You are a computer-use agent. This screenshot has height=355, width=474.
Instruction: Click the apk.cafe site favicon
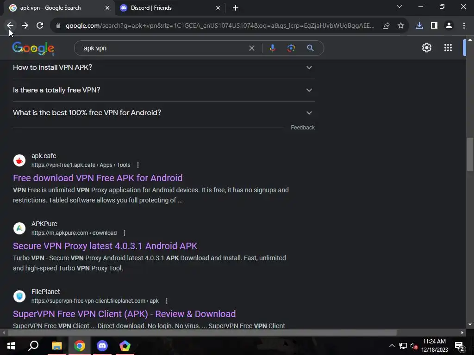(19, 160)
